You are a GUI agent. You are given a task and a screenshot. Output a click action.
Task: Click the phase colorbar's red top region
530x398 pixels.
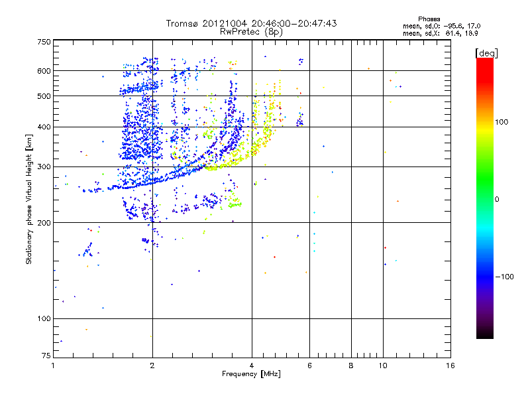pyautogui.click(x=485, y=71)
